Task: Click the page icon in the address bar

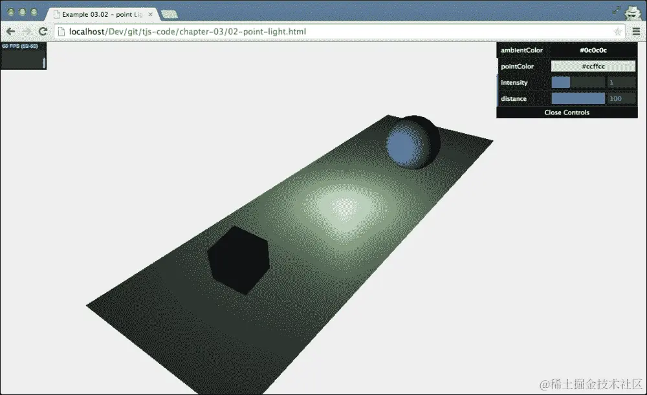Action: click(x=61, y=31)
